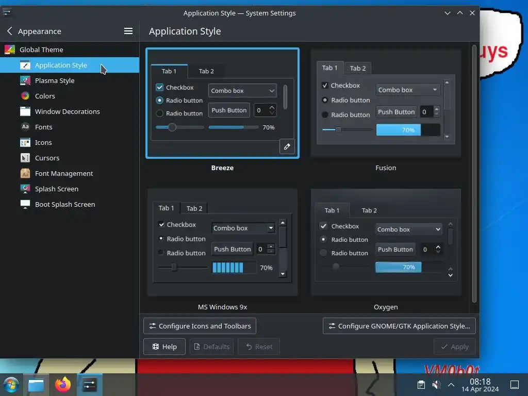This screenshot has height=396, width=528.
Task: Click the 70% progress bar in Fusion preview
Action: [x=408, y=130]
